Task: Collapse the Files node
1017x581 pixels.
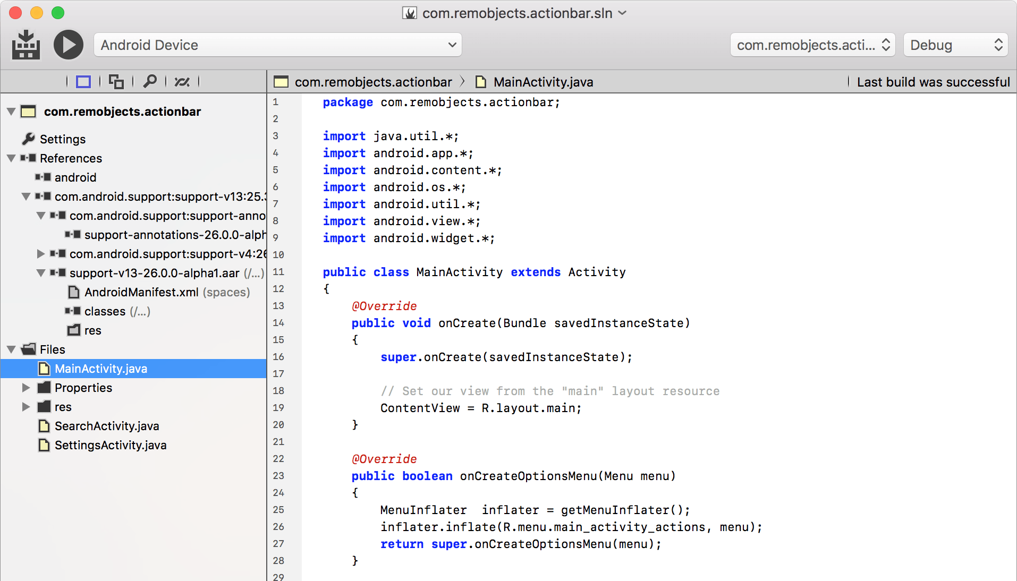Action: [x=11, y=349]
